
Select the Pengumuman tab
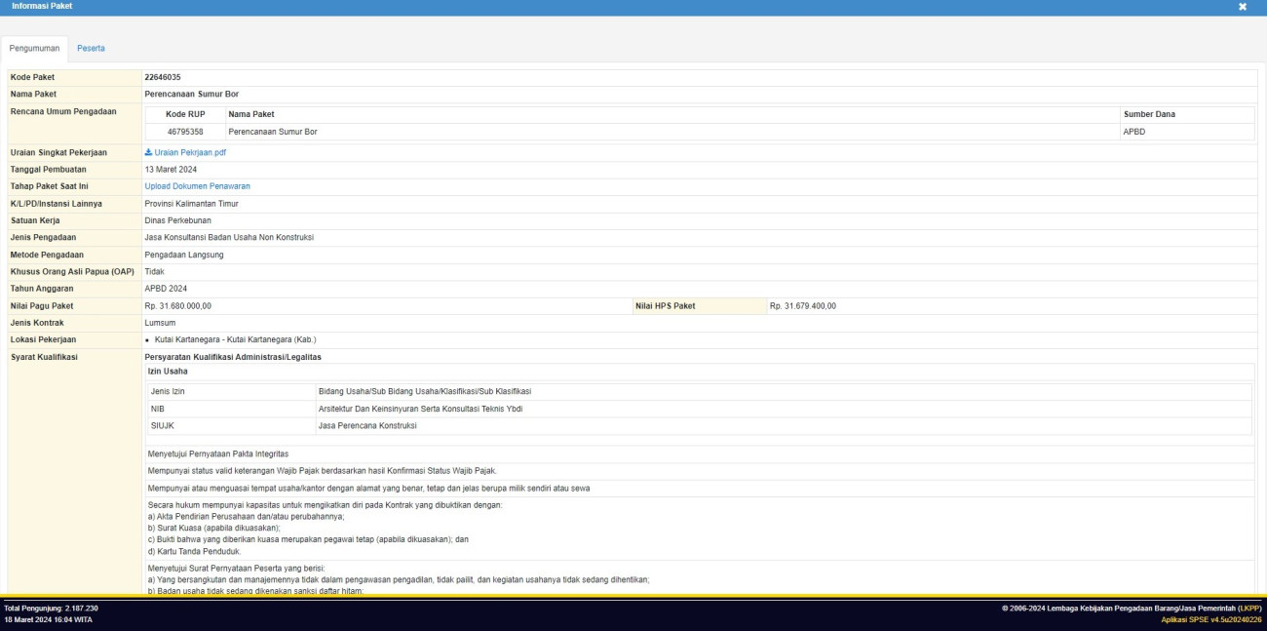coord(34,48)
